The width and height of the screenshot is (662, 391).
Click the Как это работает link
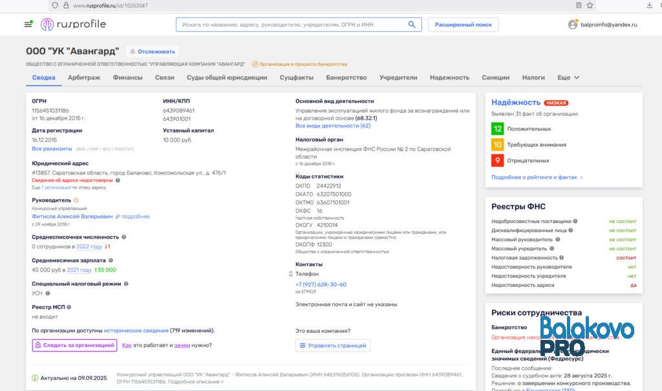click(127, 345)
